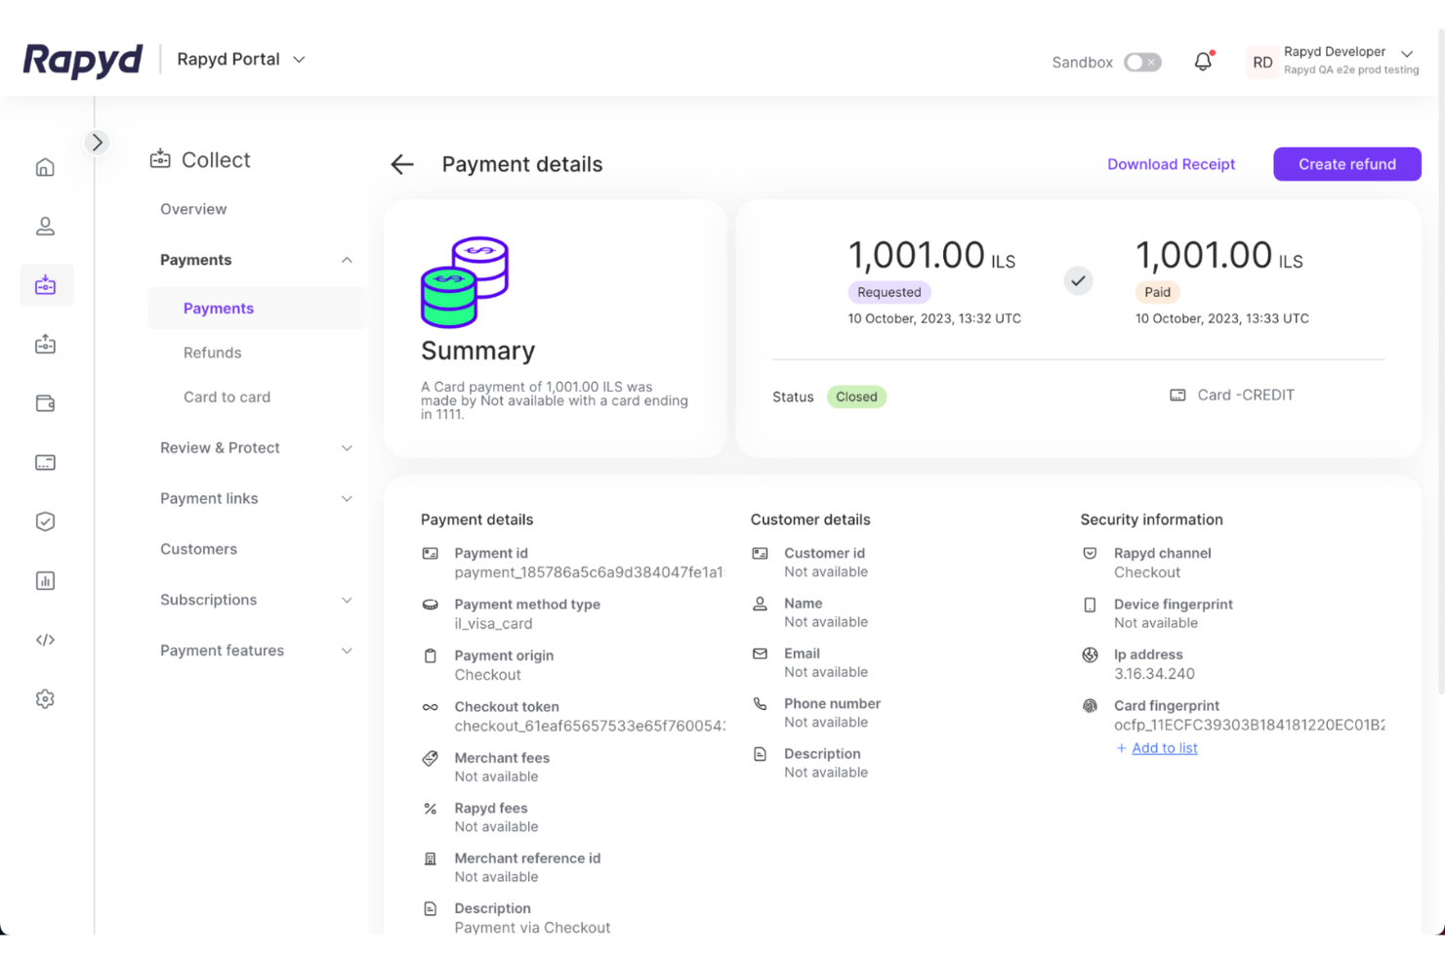The image size is (1445, 964).
Task: Click the Paid date 10 October 2023, 13:33 UTC
Action: (x=1222, y=318)
